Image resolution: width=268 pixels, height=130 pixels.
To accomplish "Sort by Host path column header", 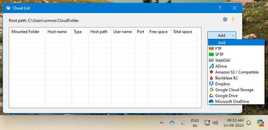I will [100, 32].
